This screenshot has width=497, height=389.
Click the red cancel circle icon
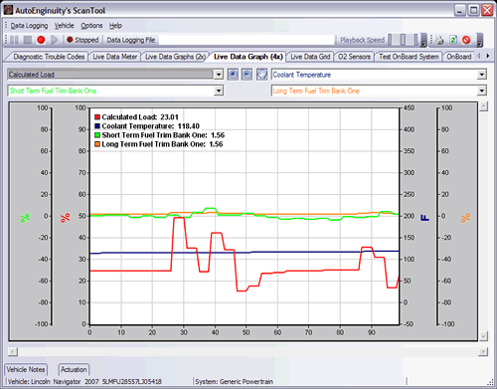(x=466, y=40)
